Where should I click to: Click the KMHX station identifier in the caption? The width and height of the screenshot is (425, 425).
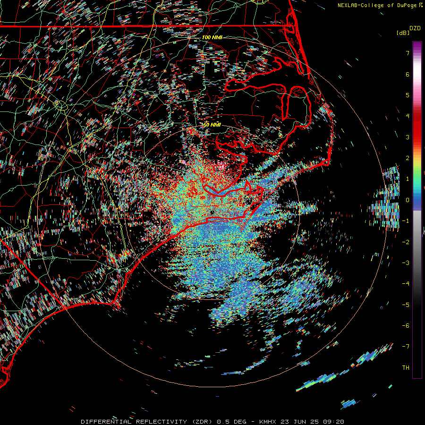coord(269,422)
